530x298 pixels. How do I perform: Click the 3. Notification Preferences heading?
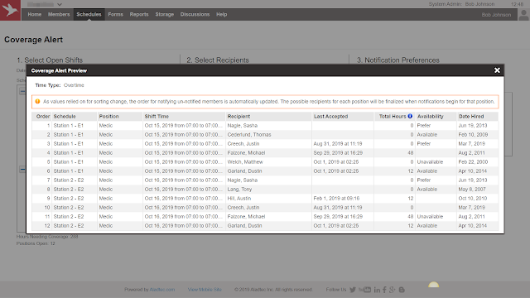[x=398, y=60]
